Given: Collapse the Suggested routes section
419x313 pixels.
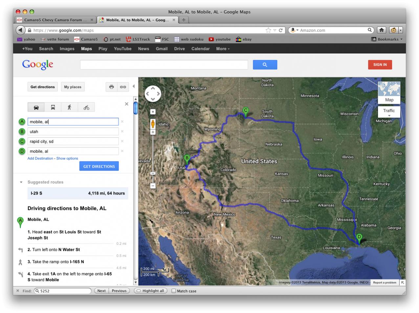Looking at the screenshot, I should point(21,182).
